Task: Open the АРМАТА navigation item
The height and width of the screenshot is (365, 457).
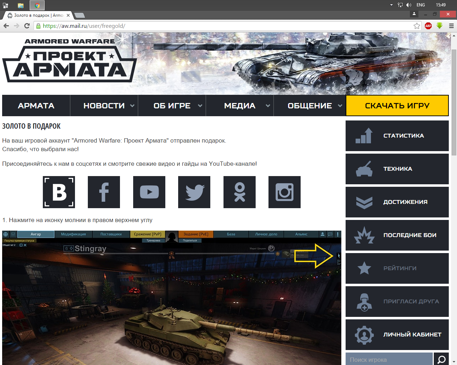Action: coord(36,106)
